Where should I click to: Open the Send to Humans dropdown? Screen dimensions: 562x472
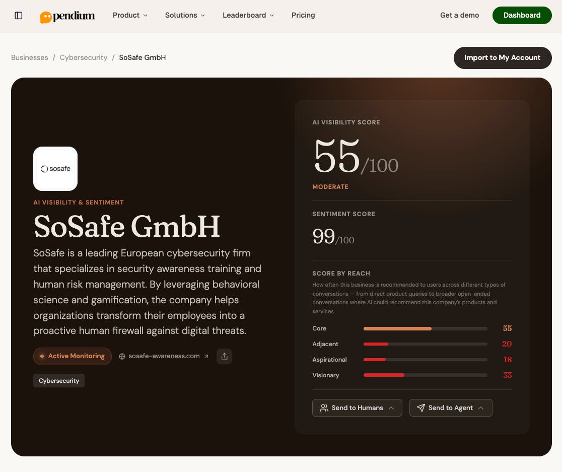pyautogui.click(x=357, y=408)
